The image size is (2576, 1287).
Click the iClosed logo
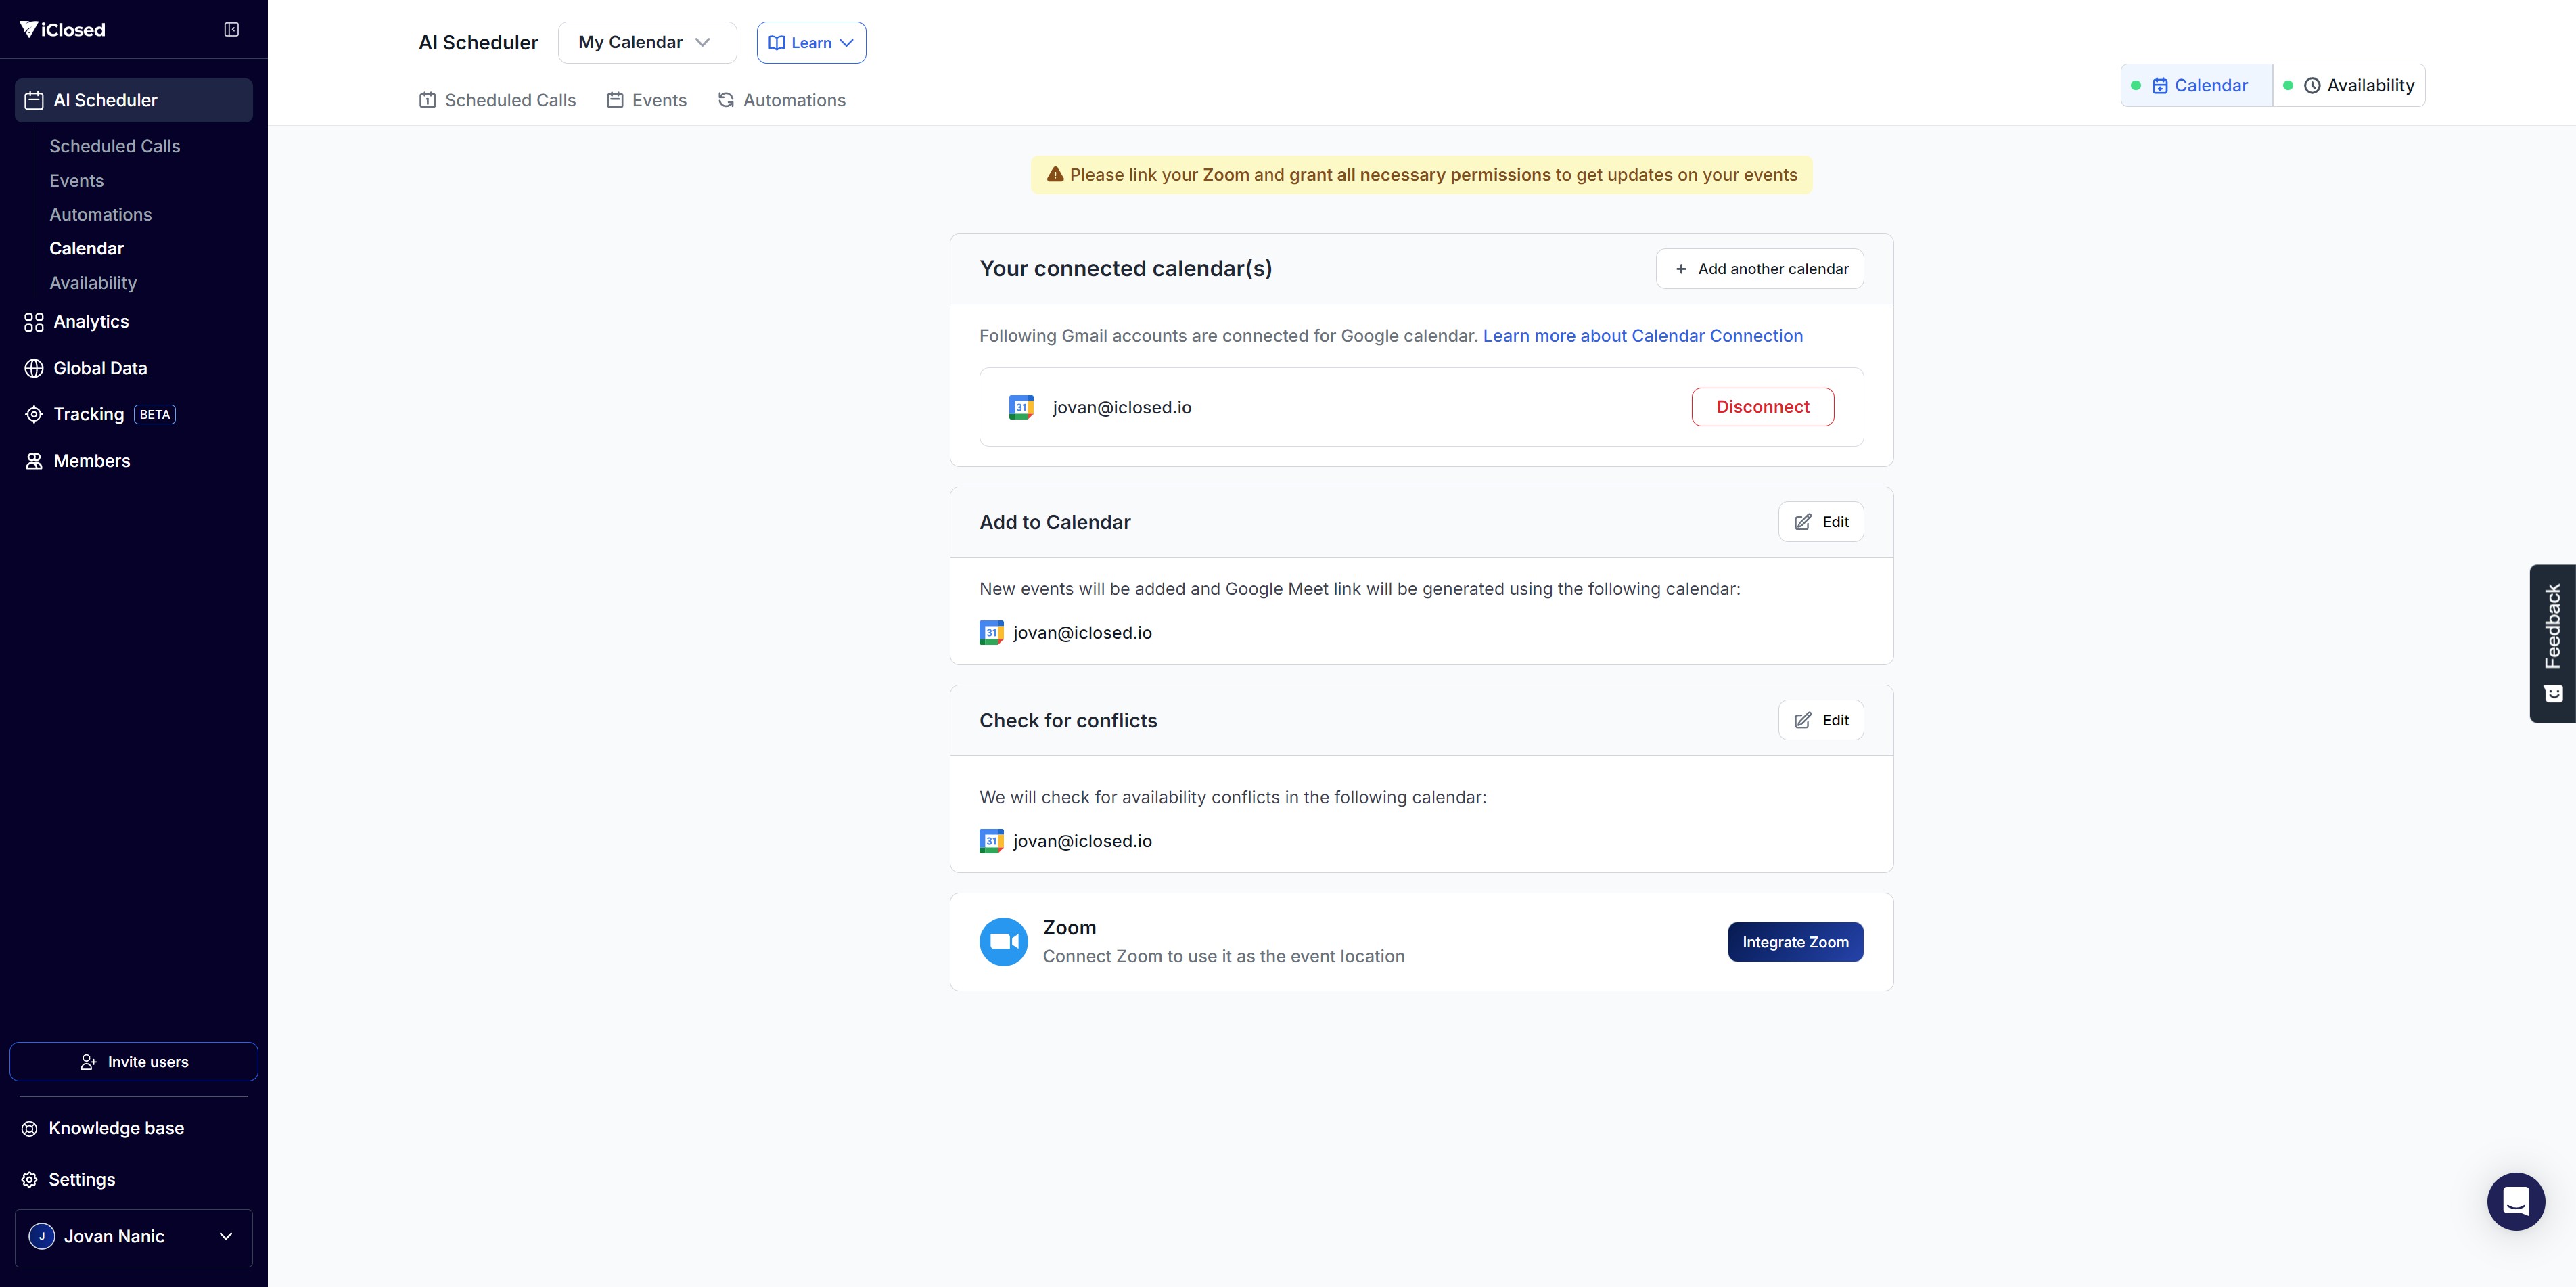coord(62,30)
